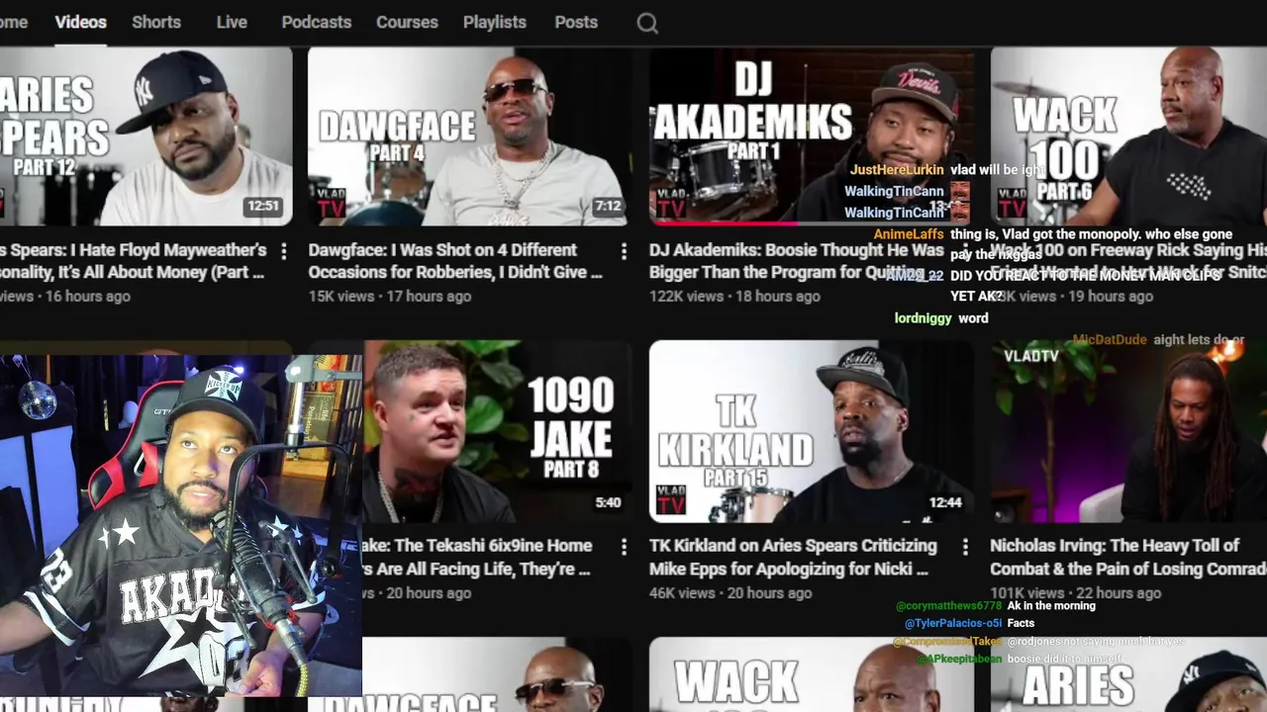Open TK Kirkland on Aries Spears title
This screenshot has height=712, width=1267.
tap(793, 557)
